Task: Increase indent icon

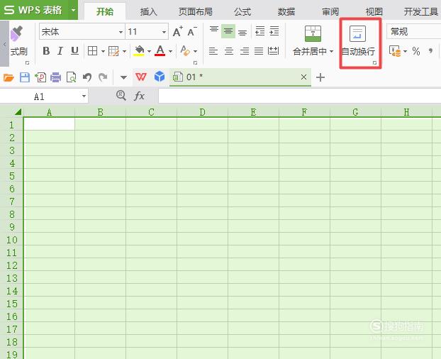Action: click(x=274, y=31)
